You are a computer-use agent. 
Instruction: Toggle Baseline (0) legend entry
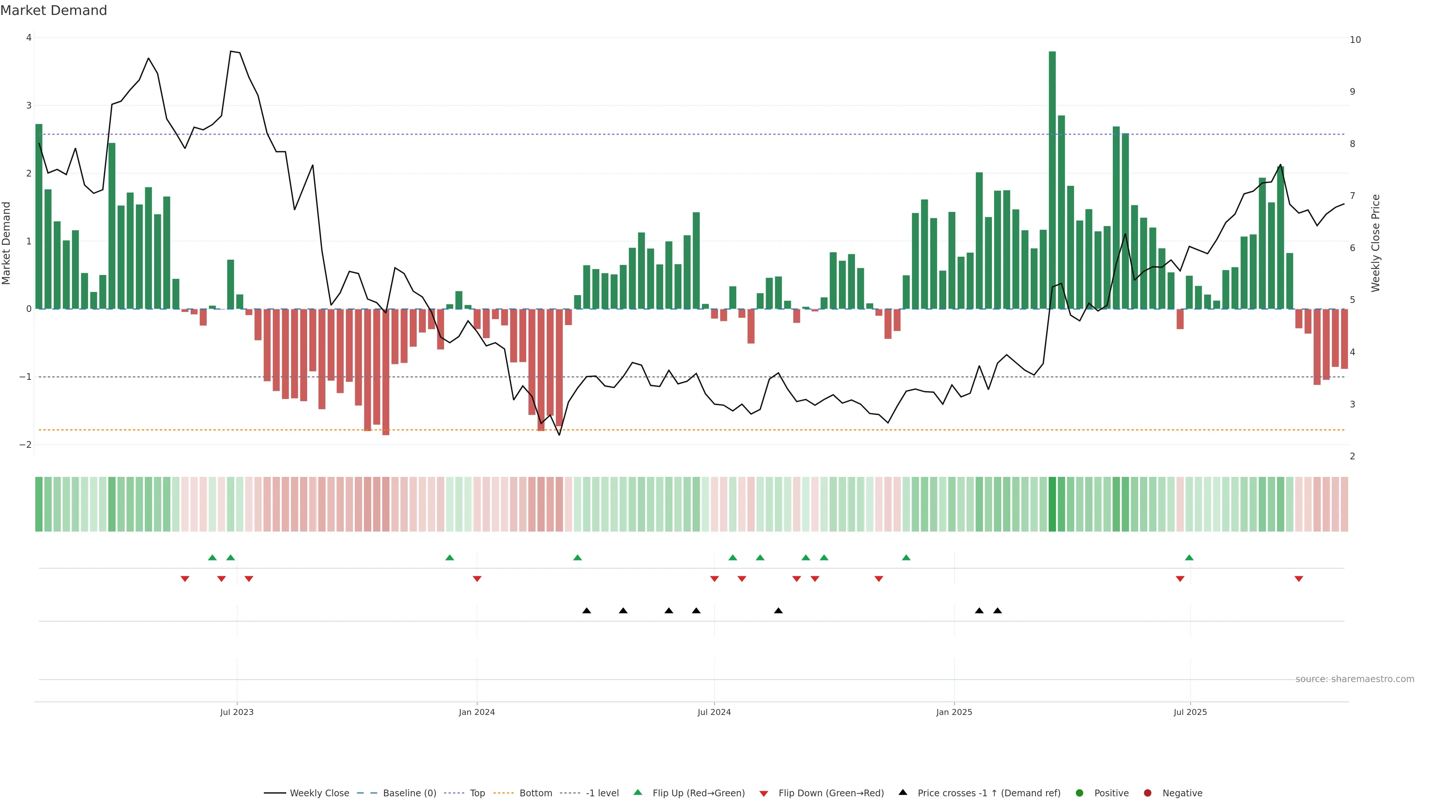click(x=409, y=793)
